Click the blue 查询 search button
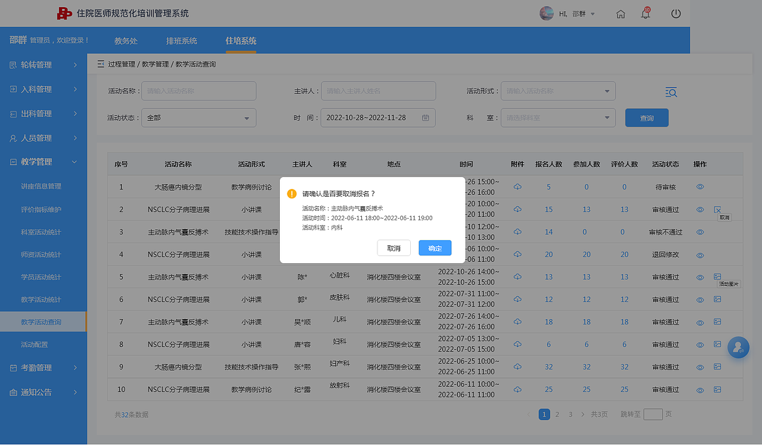This screenshot has height=445, width=762. [647, 118]
